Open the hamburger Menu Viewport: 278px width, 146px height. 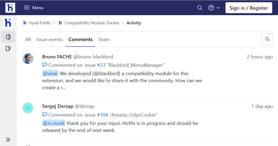[34, 8]
